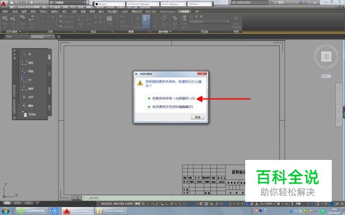This screenshot has width=345, height=215.
Task: Open the blue K app in taskbar
Action: pyautogui.click(x=55, y=211)
